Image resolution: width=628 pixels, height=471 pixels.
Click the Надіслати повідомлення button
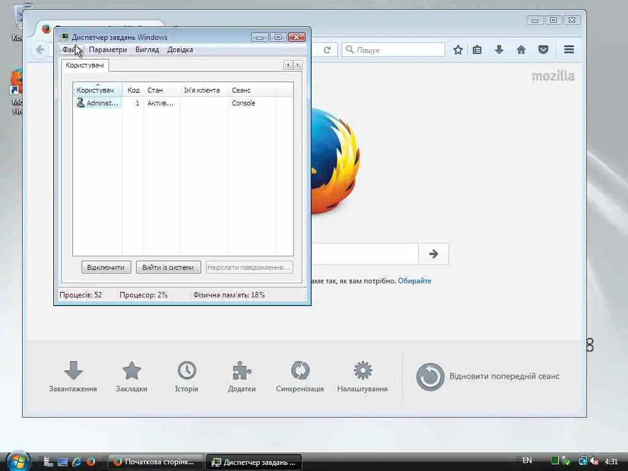click(x=249, y=267)
